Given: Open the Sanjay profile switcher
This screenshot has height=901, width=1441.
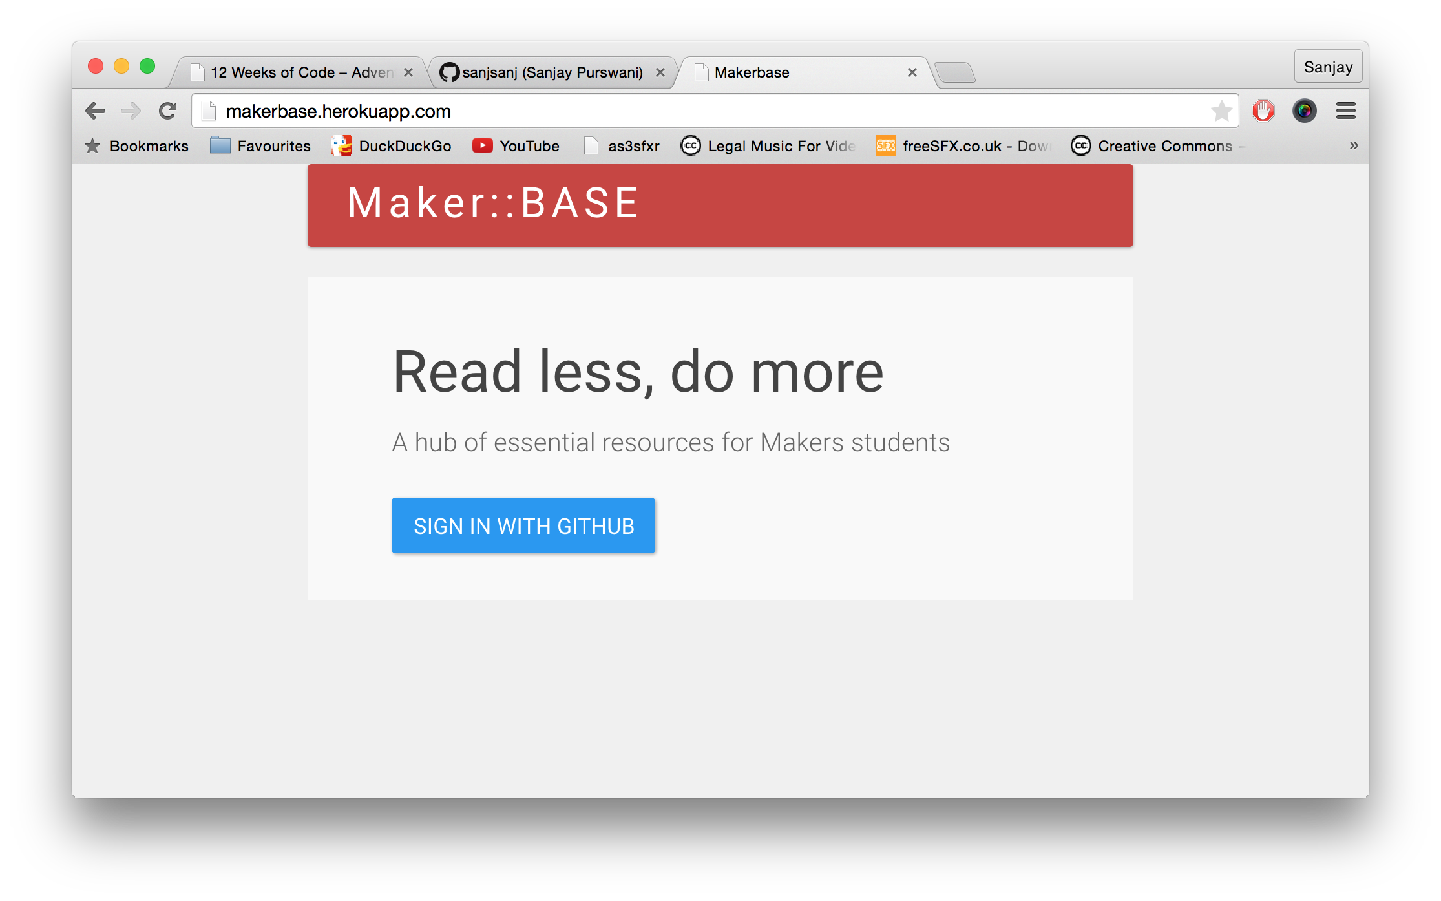Looking at the screenshot, I should click(1328, 67).
